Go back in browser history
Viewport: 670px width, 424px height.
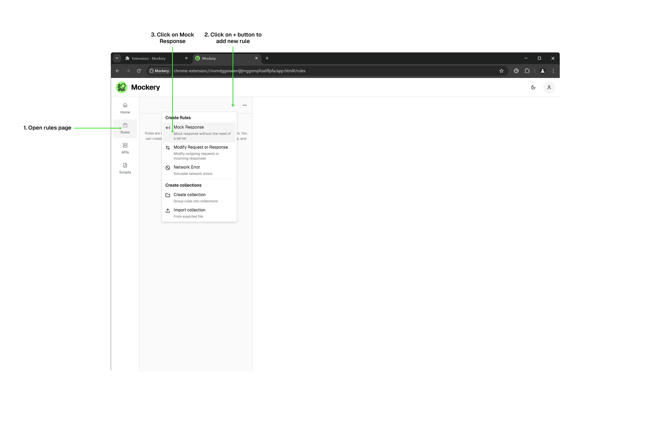(118, 71)
